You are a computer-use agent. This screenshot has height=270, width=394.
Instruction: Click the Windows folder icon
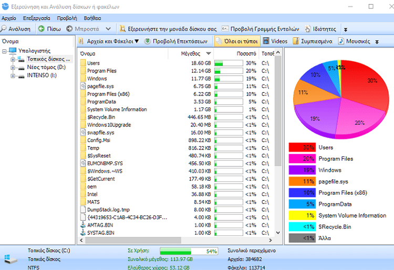(83, 79)
